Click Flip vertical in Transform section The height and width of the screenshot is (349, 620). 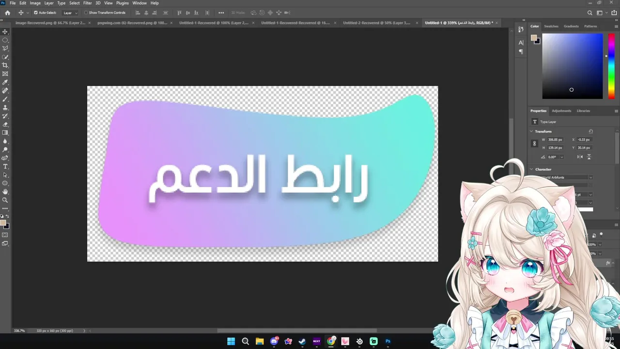coord(589,157)
